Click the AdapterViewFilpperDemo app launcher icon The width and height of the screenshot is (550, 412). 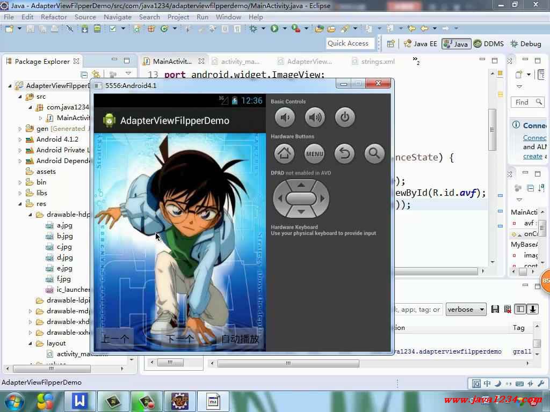point(109,120)
